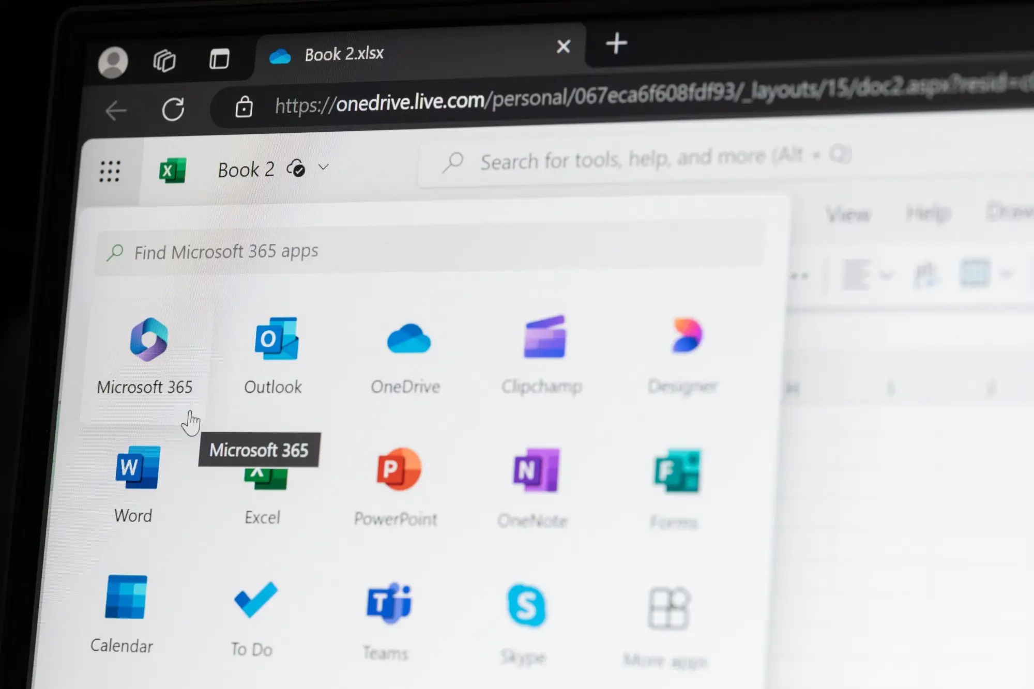Open the Help ribbon tab
The width and height of the screenshot is (1034, 689).
click(x=929, y=213)
